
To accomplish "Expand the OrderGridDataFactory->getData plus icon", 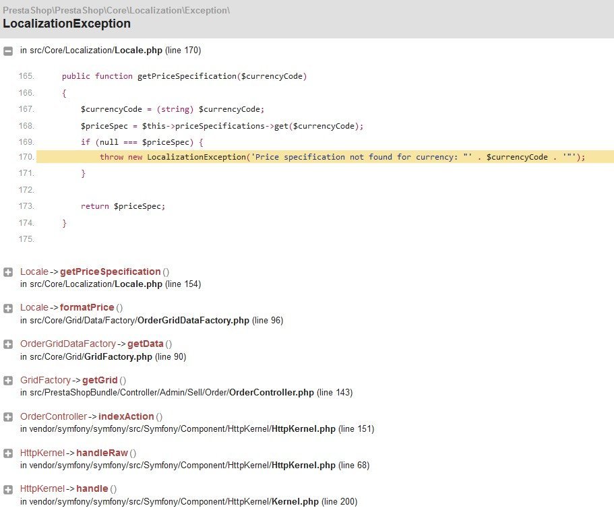I will [x=8, y=344].
